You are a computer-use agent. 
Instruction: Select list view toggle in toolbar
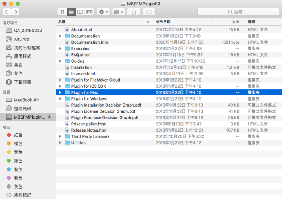coord(71,12)
